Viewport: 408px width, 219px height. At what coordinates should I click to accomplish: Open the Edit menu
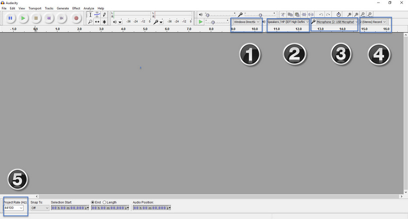tap(12, 8)
